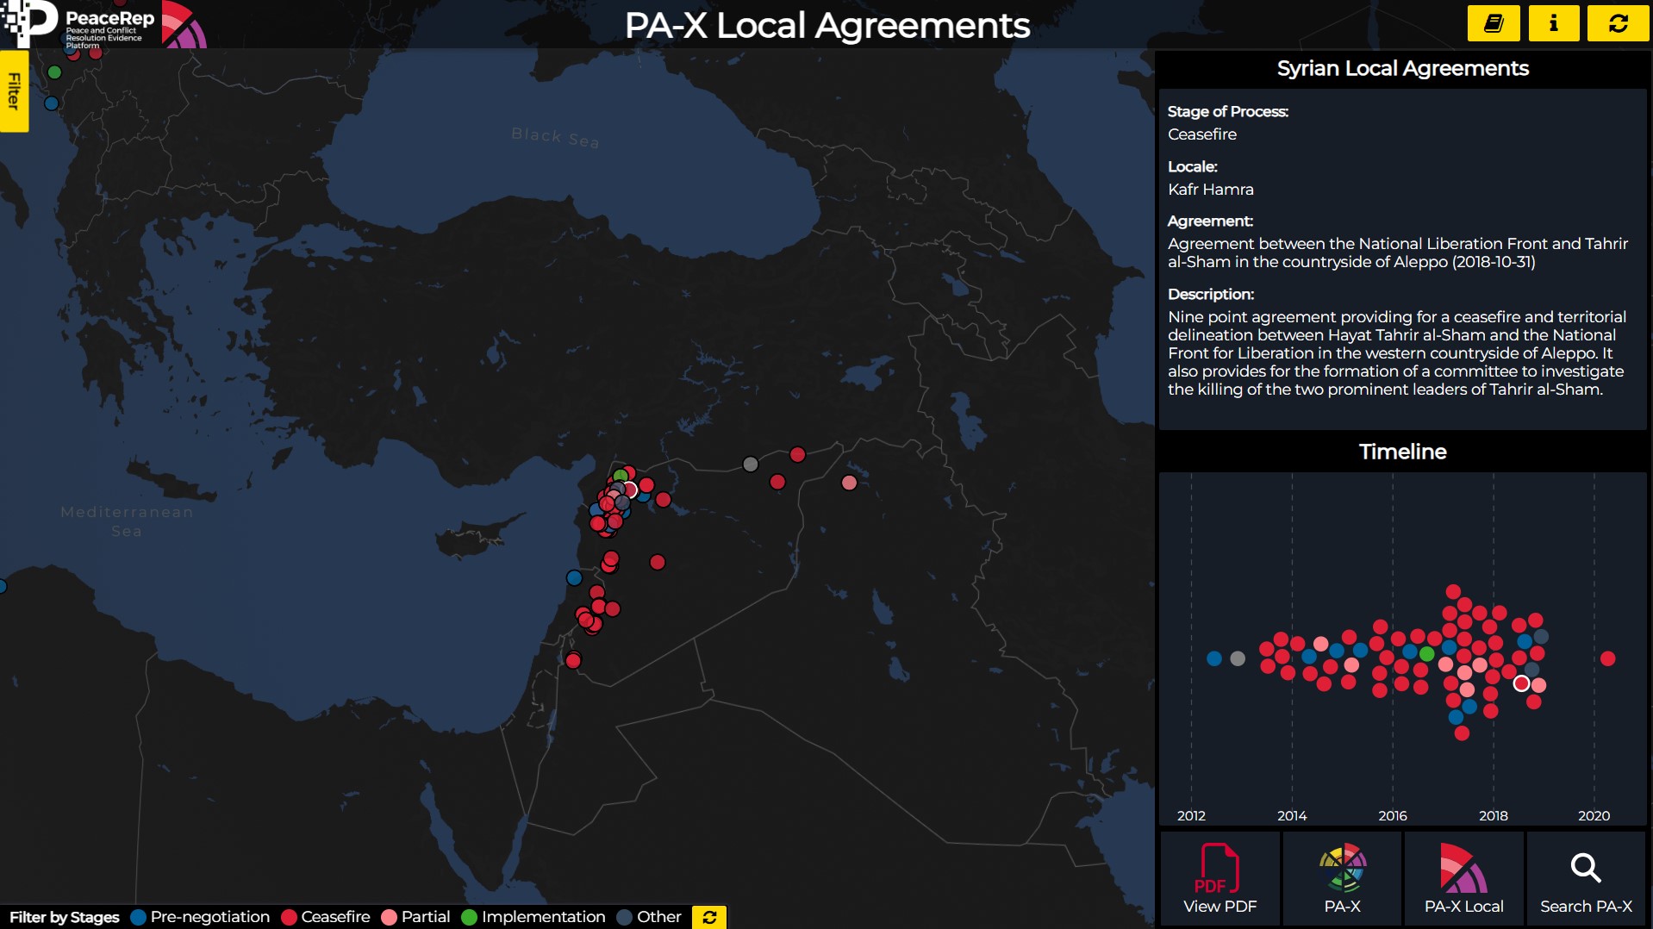Click the book glossary icon button
Image resolution: width=1653 pixels, height=929 pixels.
pyautogui.click(x=1494, y=23)
